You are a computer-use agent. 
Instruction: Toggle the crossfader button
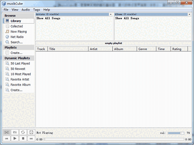(31, 132)
